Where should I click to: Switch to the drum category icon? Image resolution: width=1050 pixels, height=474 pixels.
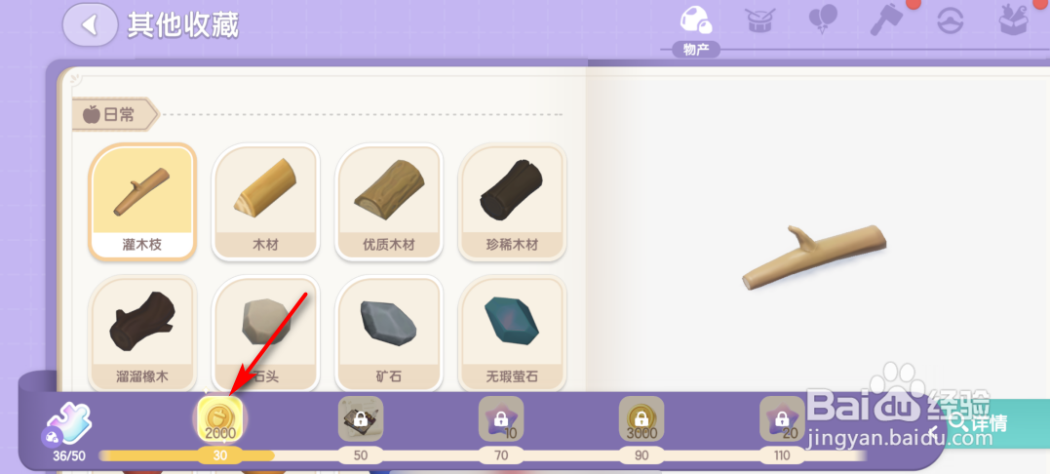click(760, 21)
